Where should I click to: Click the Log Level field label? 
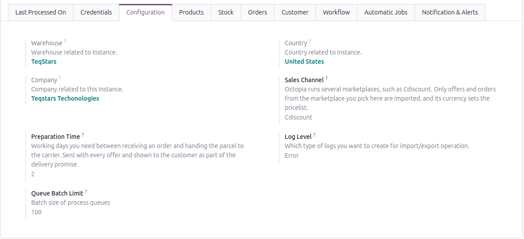298,137
